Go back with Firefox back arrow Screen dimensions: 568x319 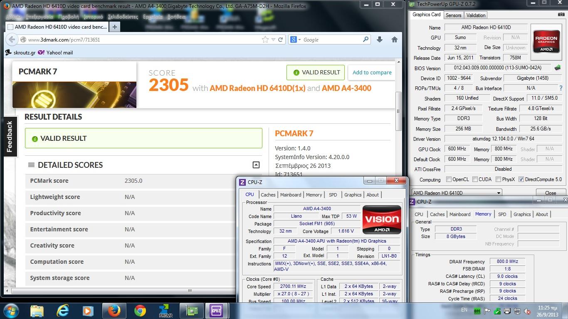[12, 39]
